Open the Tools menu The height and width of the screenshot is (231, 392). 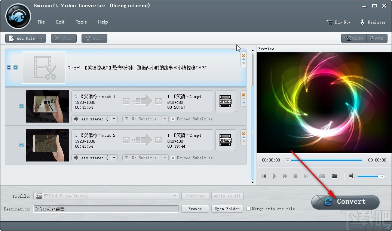[81, 22]
